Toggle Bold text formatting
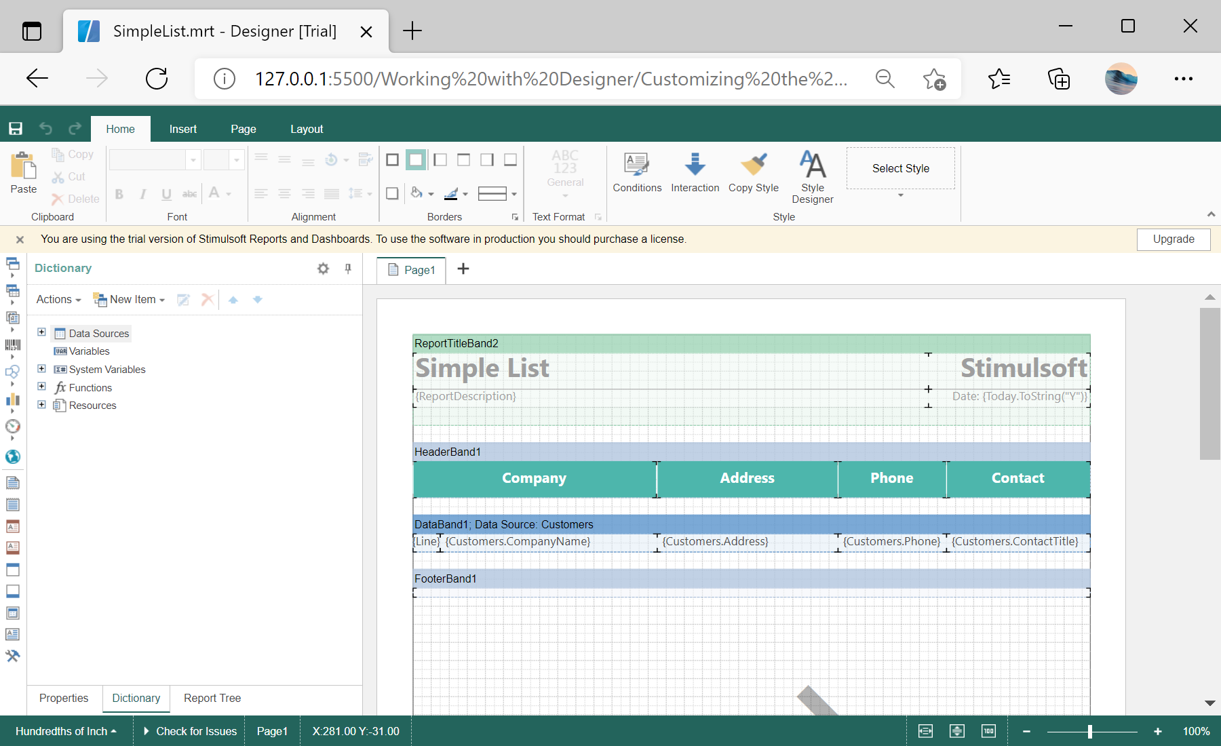 pyautogui.click(x=119, y=194)
